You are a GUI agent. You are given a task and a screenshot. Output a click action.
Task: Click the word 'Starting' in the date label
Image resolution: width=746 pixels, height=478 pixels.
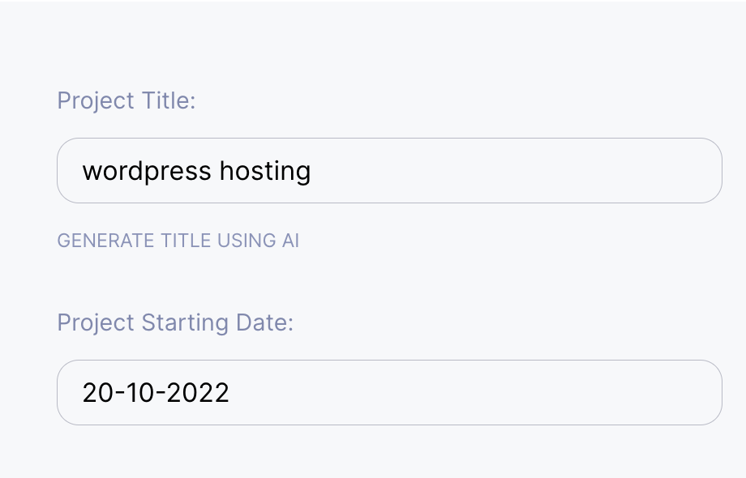[186, 322]
